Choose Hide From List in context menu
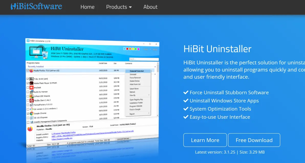Screen dimensions: 305x163 coord(135,84)
